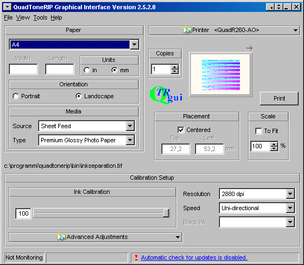Viewport: 304px width, 265px height.
Task: Open the Tools menu
Action: [40, 18]
